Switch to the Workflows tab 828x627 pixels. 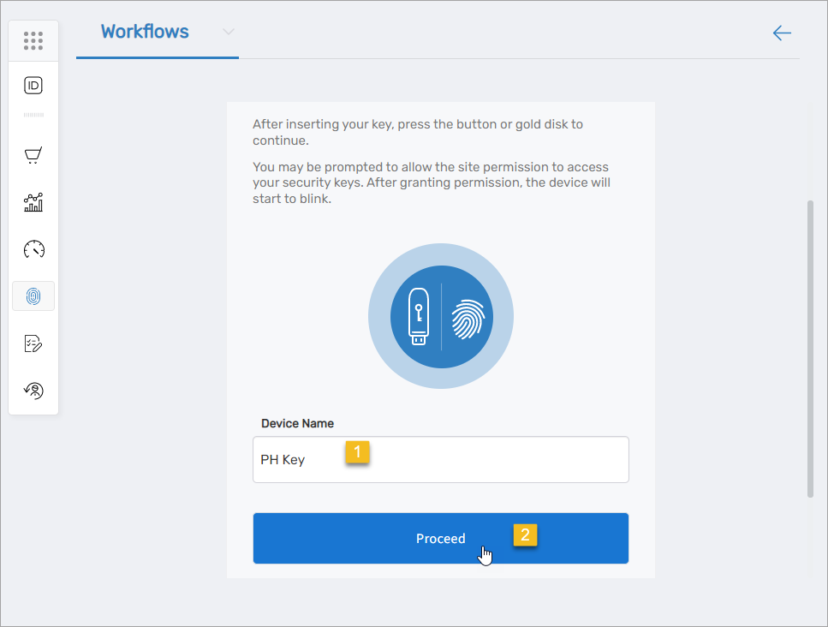[144, 31]
